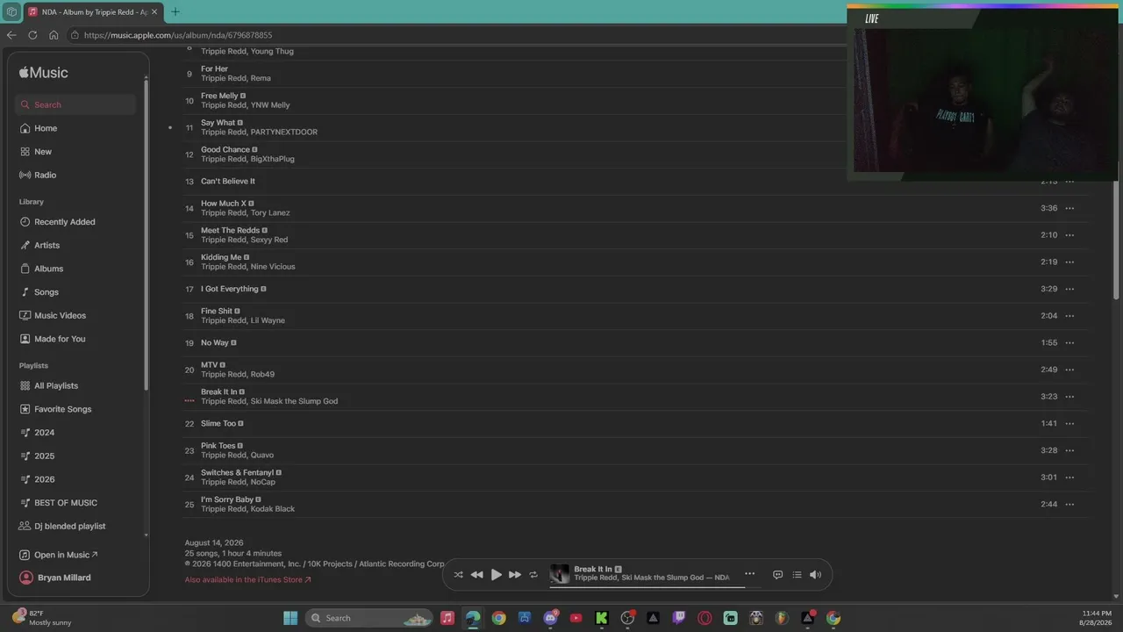Open more options for No Way

point(1069,342)
